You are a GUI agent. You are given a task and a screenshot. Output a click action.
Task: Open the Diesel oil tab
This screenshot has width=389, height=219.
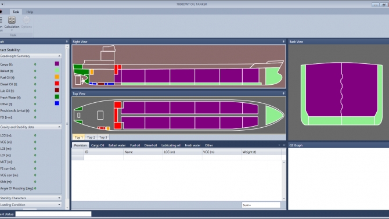(x=150, y=145)
